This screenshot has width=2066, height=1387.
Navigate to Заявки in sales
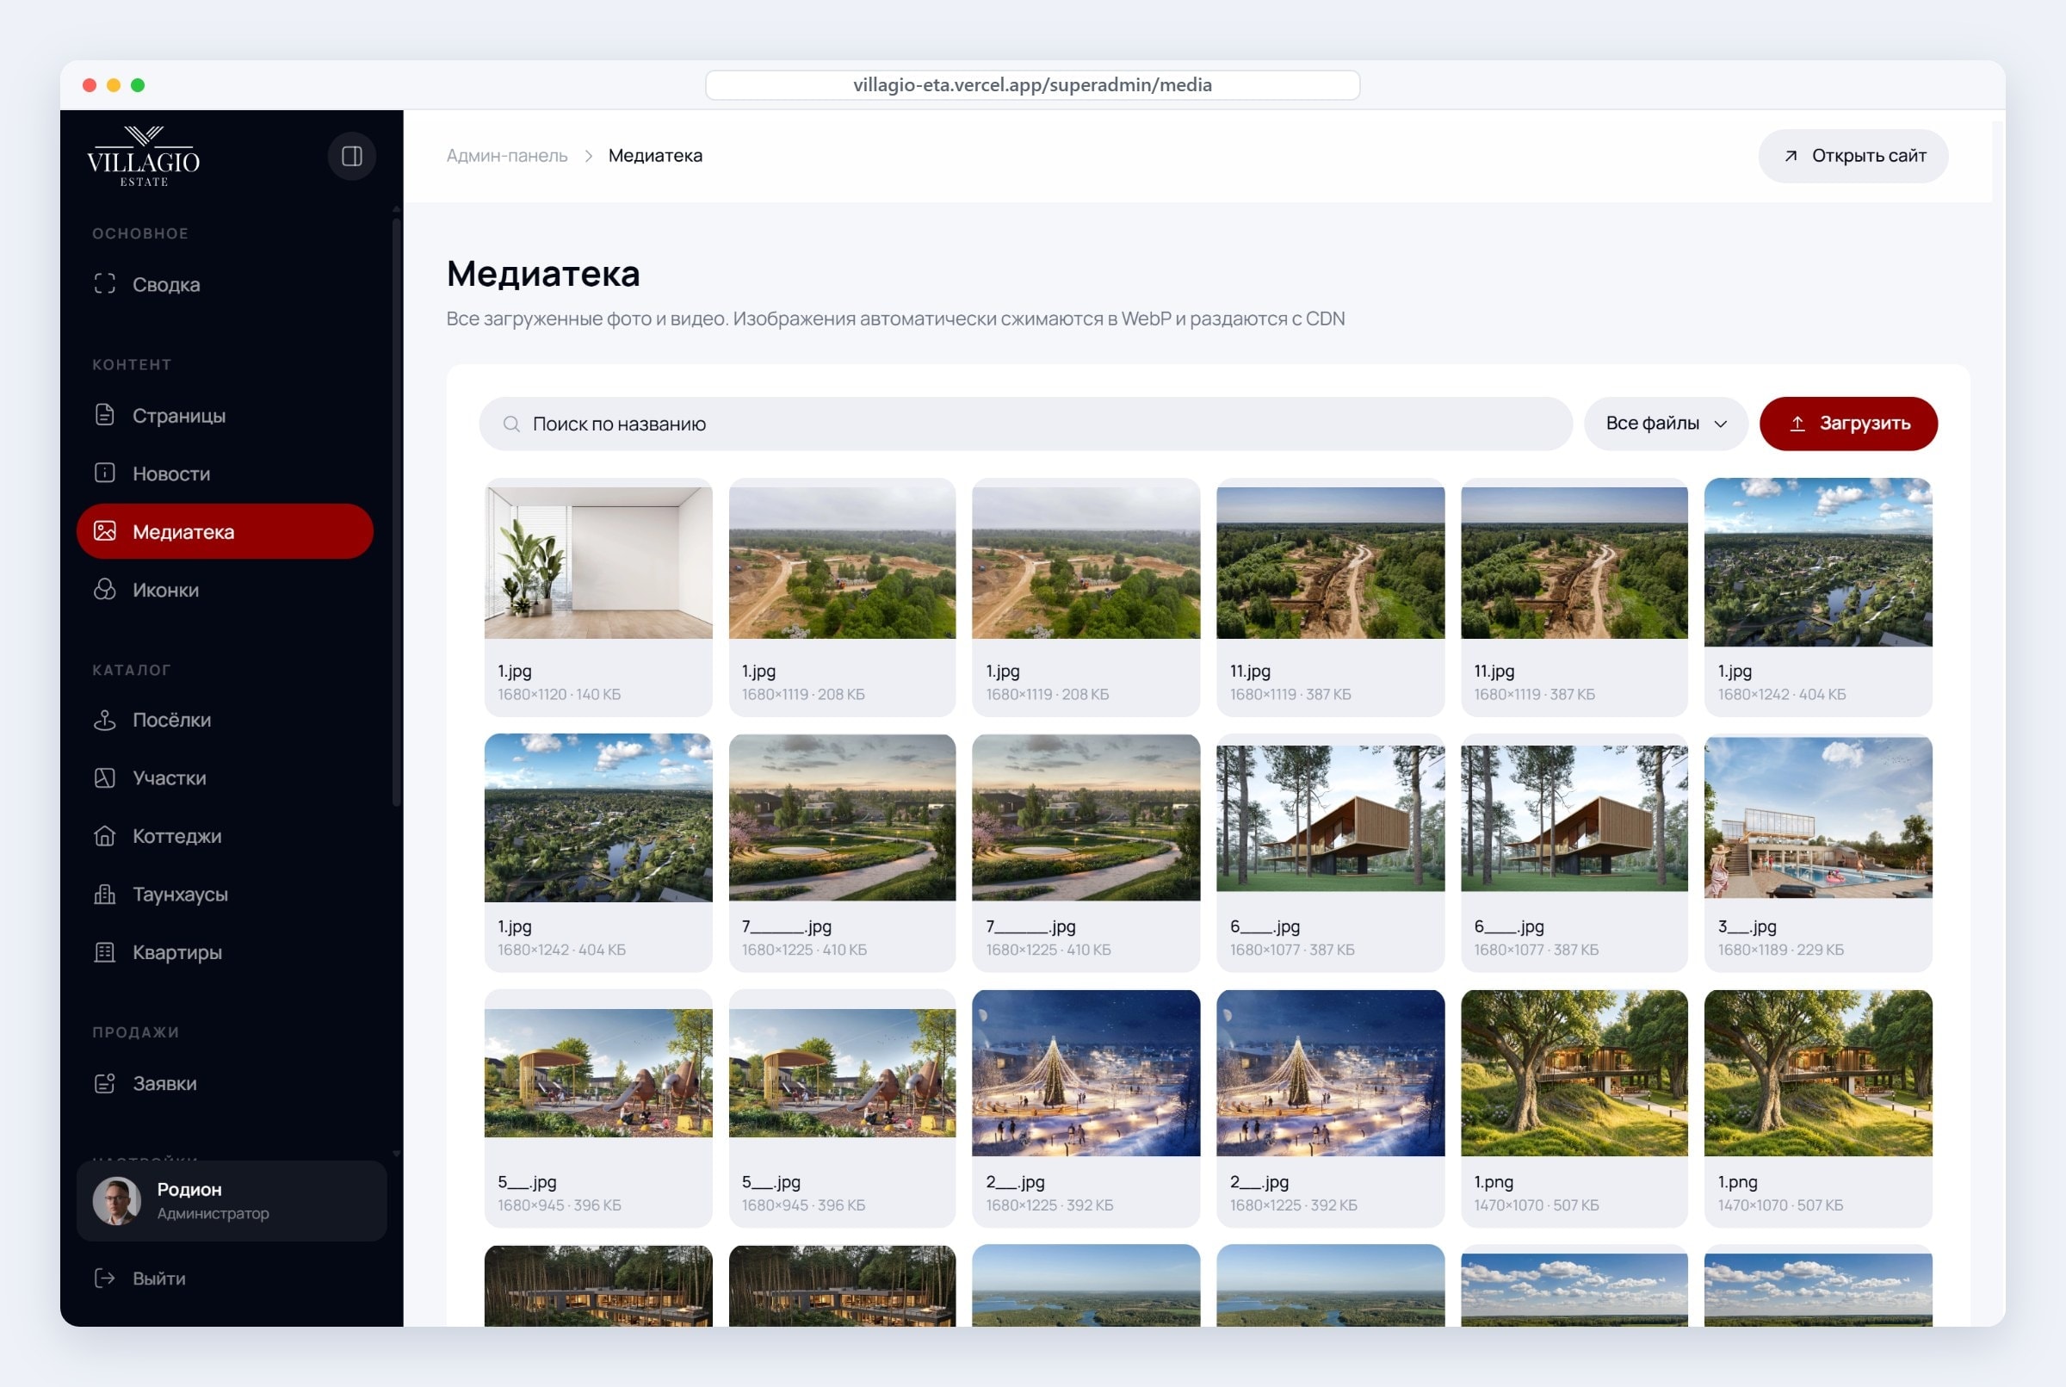tap(226, 1083)
